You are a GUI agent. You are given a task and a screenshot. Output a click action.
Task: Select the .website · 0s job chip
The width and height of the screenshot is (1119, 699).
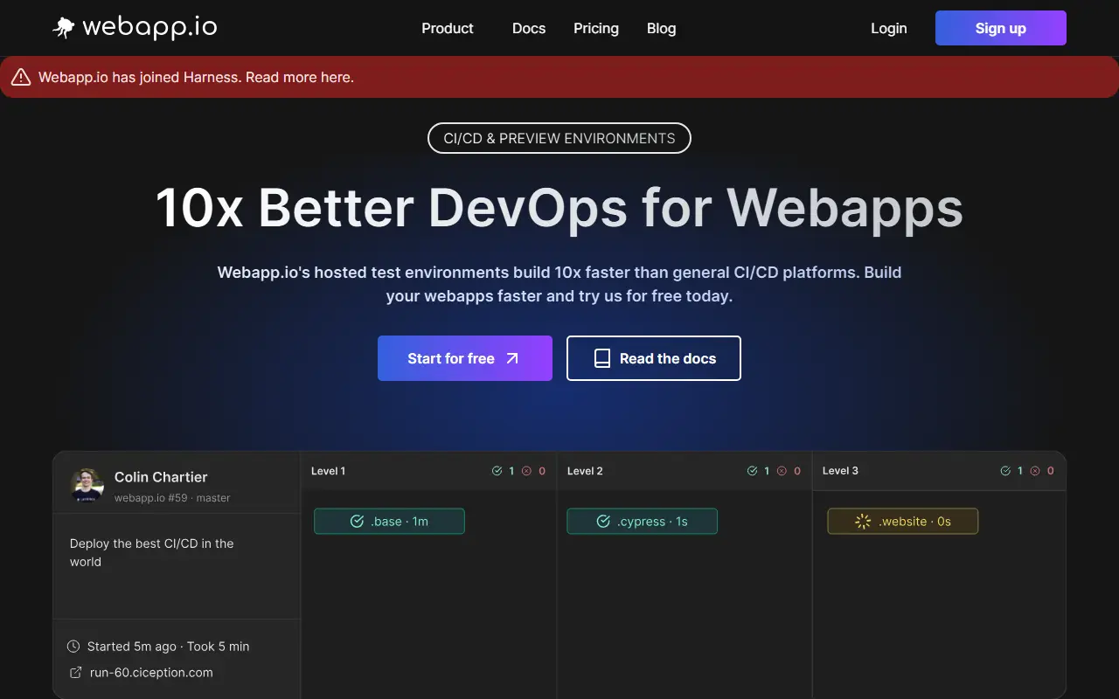tap(903, 522)
